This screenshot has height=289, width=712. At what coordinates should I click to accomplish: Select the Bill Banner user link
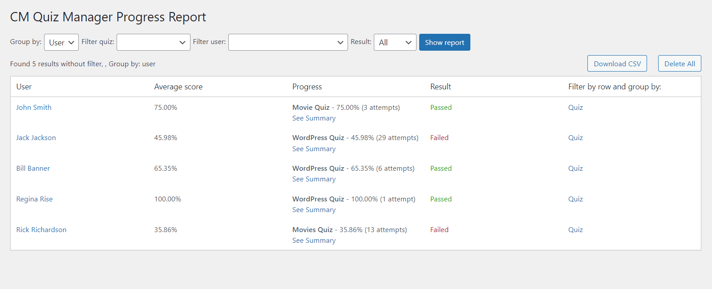click(x=33, y=169)
